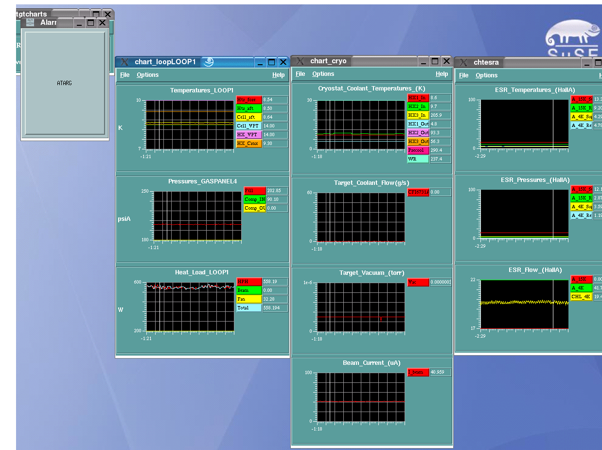Select the yellow Cell_aft legend button
This screenshot has width=602, height=450.
pos(249,117)
